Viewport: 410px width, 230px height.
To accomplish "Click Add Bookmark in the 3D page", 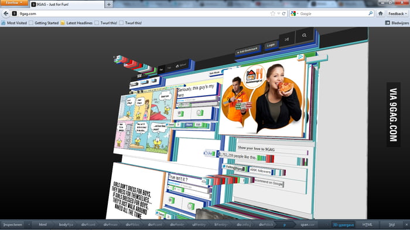I will [247, 50].
